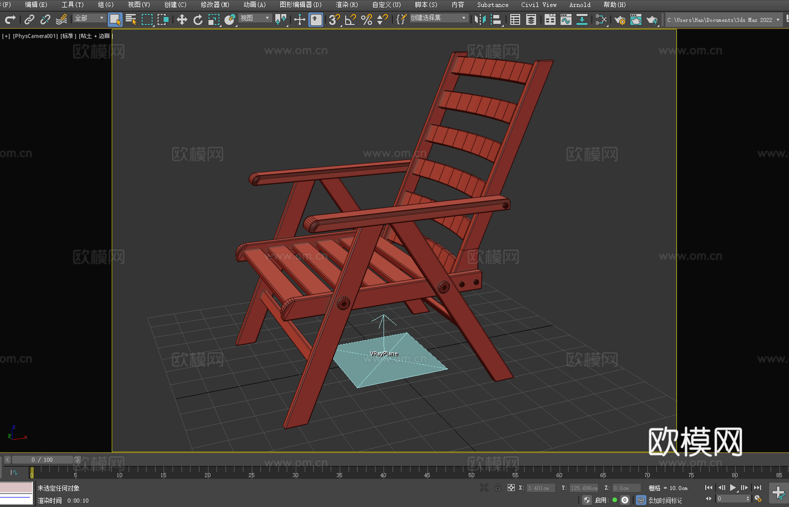Click the [PhysCamera001] viewport label
Screen dimensions: 789x507
(35, 36)
